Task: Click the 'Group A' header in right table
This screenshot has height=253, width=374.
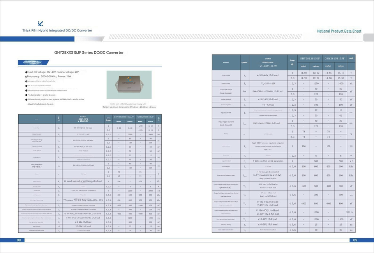Action: pyautogui.click(x=292, y=62)
